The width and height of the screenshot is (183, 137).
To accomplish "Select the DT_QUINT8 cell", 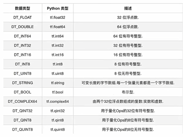I will [x=23, y=129].
